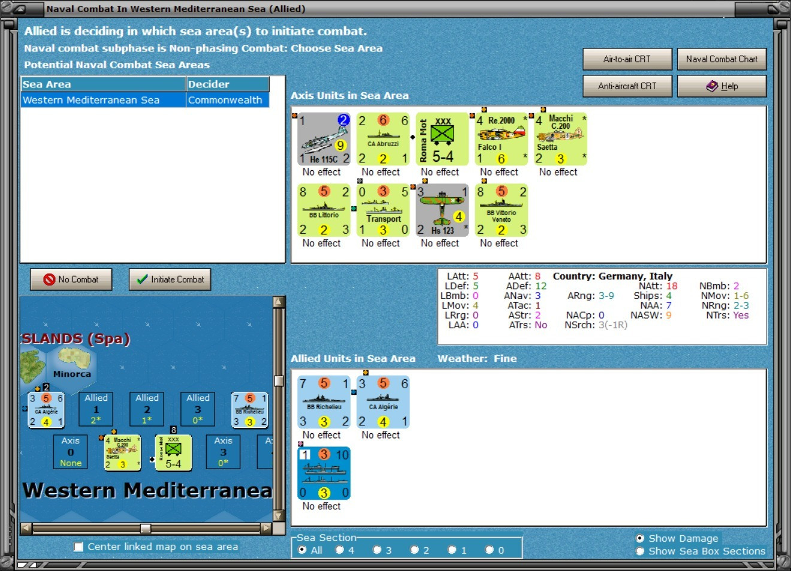The image size is (791, 571).
Task: Select sea section 3 radio button
Action: 377,550
